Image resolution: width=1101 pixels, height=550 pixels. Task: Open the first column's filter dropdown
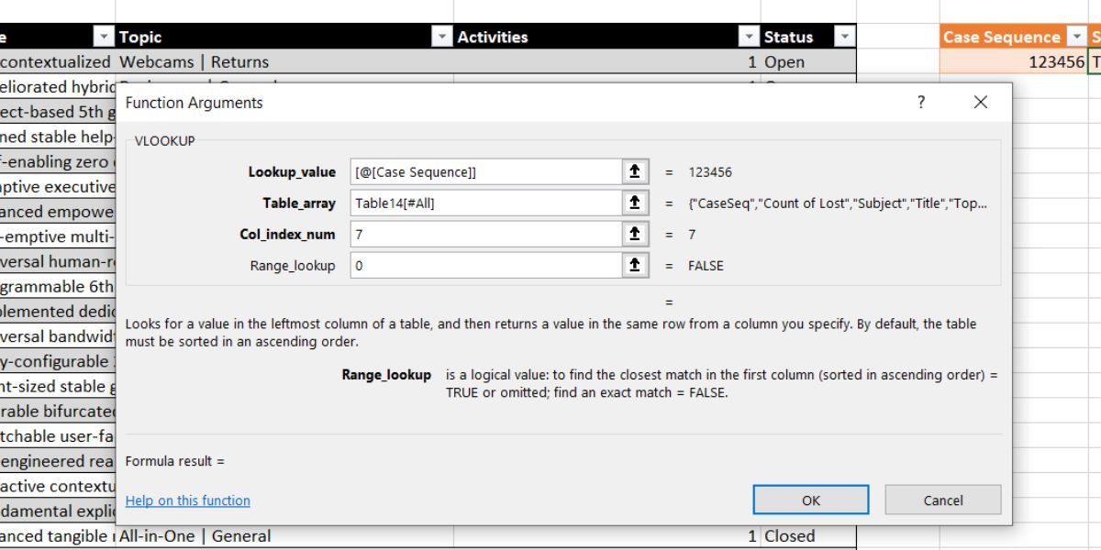tap(103, 37)
